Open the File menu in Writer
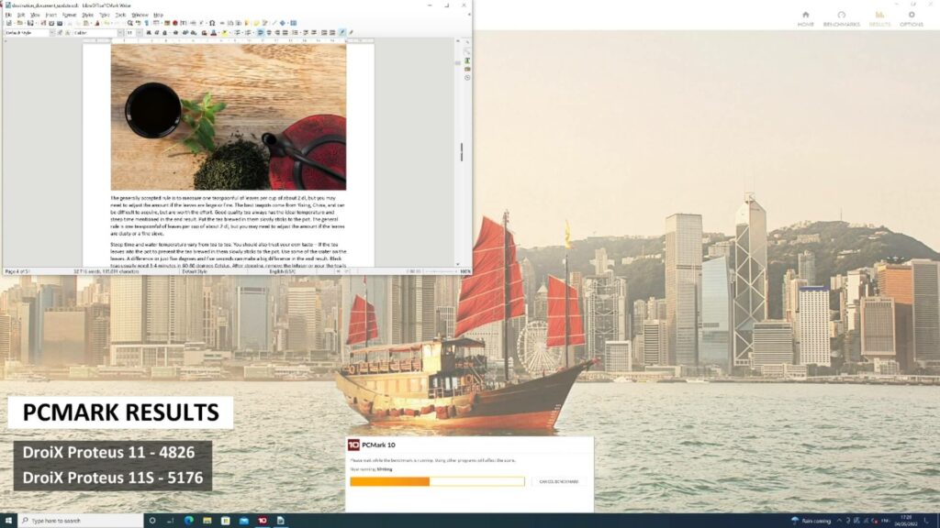940x528 pixels. click(x=8, y=15)
